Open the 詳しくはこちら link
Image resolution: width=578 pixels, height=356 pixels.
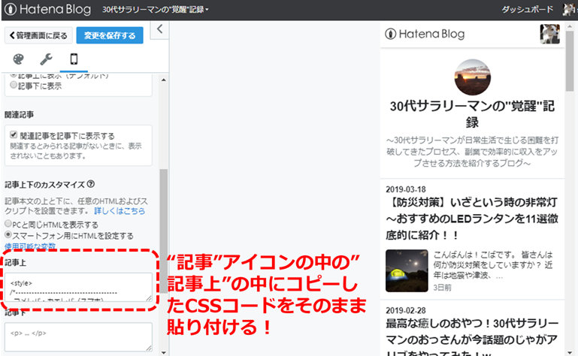click(120, 211)
